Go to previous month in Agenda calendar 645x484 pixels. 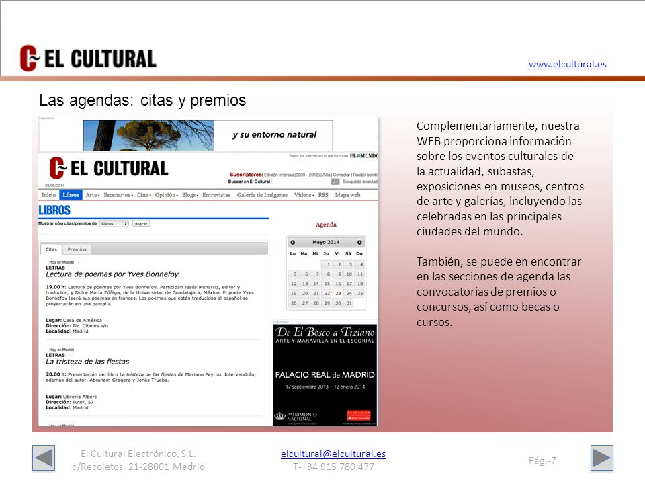tap(293, 243)
